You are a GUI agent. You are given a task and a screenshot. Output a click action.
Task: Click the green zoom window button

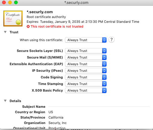coord(16,2)
